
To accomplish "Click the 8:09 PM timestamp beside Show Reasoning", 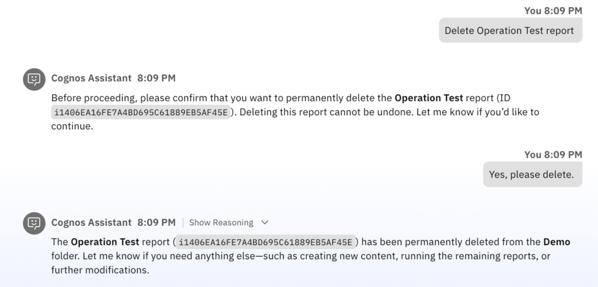I will [x=157, y=222].
